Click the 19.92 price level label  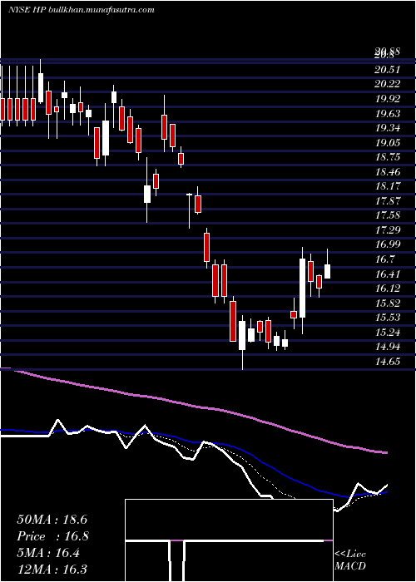388,99
